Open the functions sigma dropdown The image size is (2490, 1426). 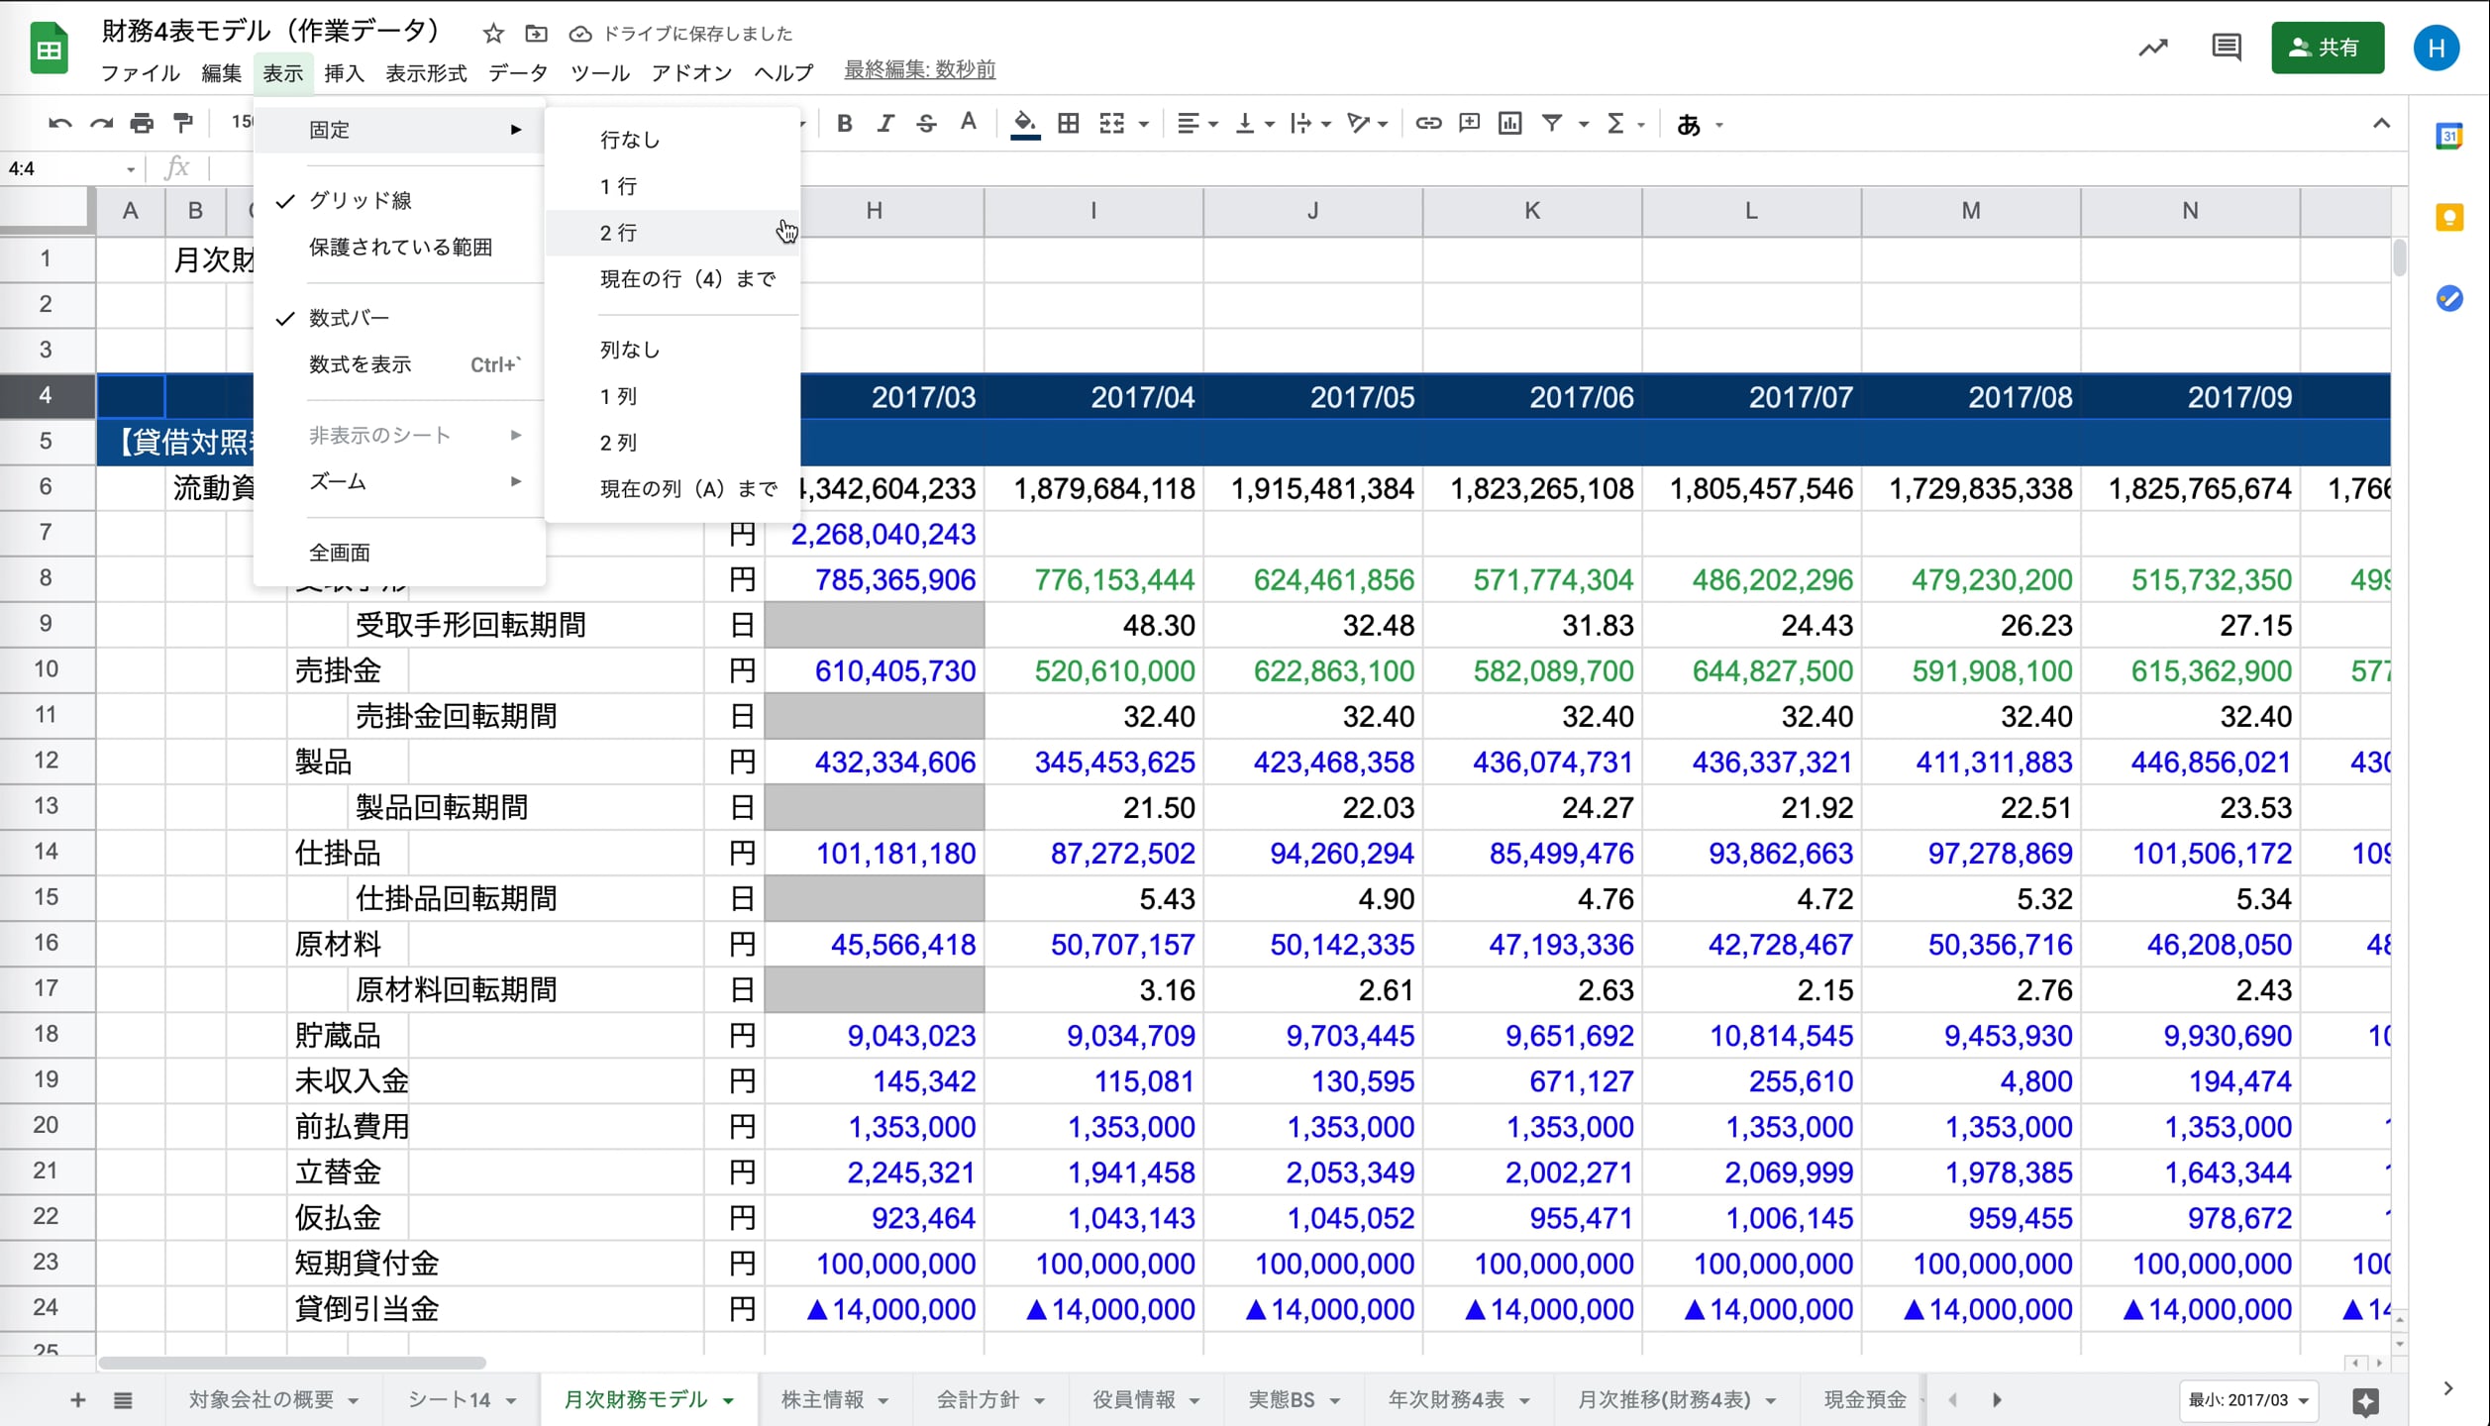coord(1639,124)
